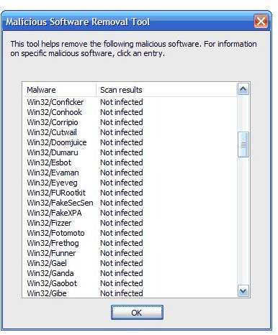Image resolution: width=278 pixels, height=335 pixels.
Task: Select the Win32/FakeSecSen entry
Action: tap(60, 203)
